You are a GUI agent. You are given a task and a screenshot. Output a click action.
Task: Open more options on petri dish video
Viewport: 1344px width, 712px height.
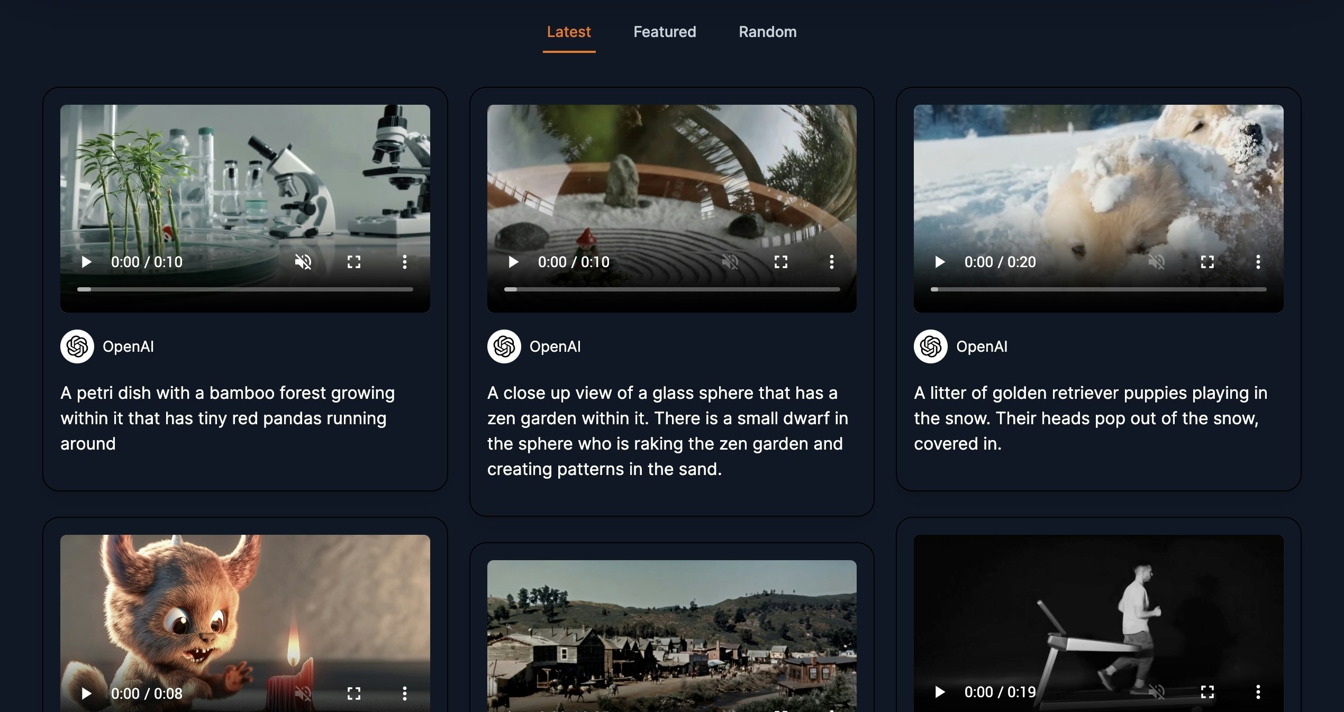405,262
